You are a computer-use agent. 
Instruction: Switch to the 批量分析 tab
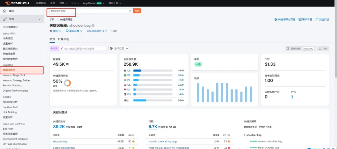tap(64, 39)
